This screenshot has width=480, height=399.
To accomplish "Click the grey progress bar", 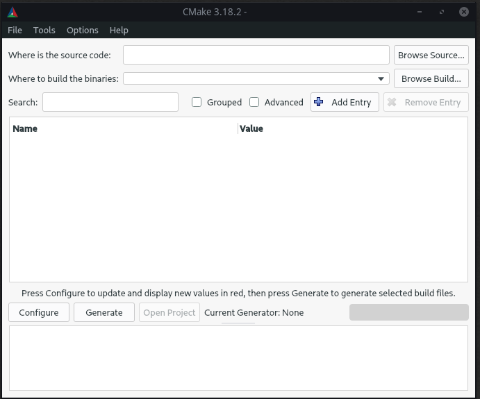I will 409,312.
